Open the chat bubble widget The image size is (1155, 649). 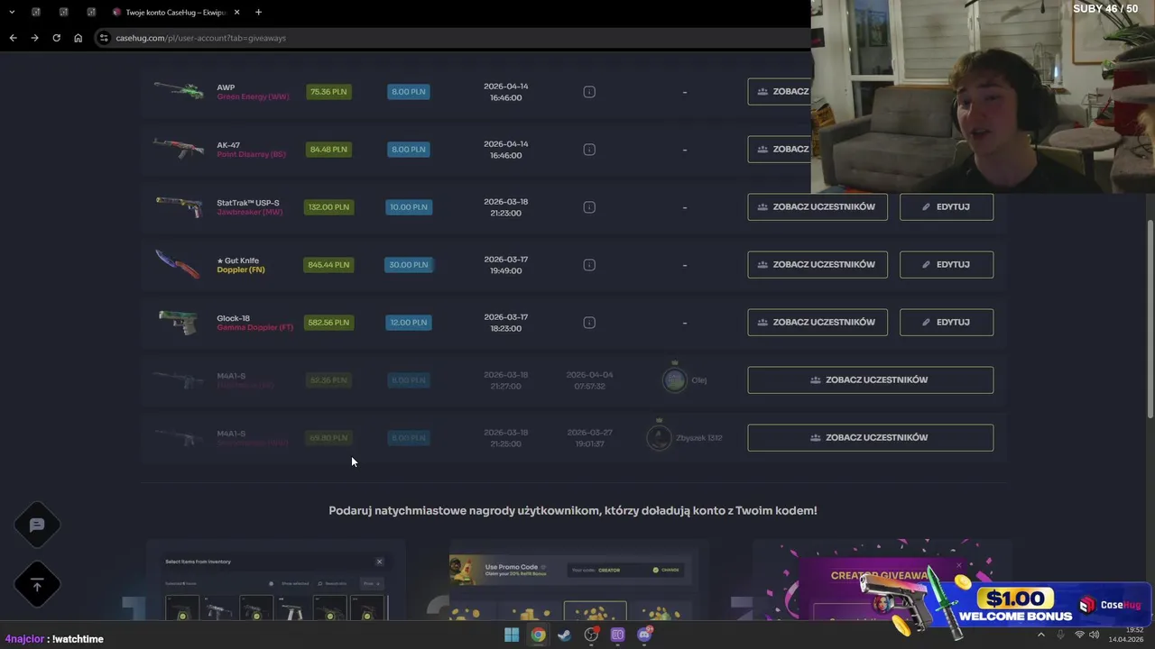37,525
